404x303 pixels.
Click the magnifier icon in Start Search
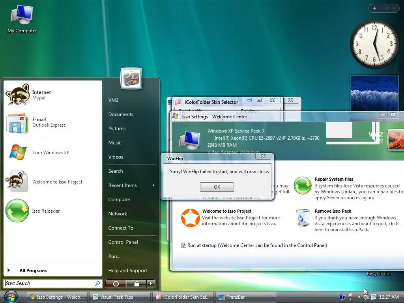click(98, 283)
